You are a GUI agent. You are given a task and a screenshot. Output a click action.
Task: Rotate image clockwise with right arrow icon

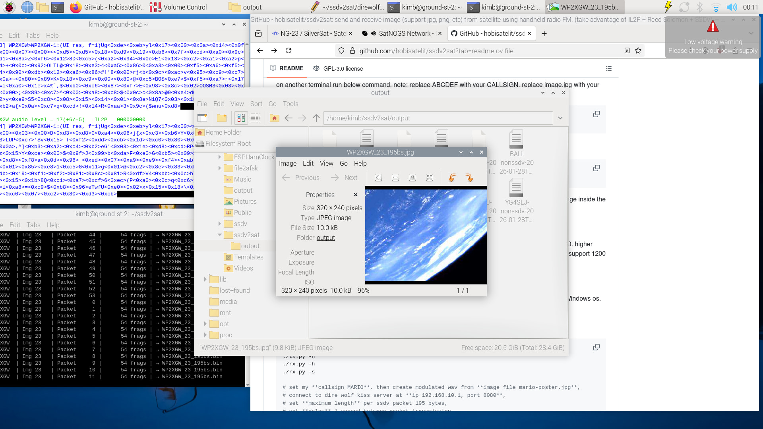[x=469, y=178]
